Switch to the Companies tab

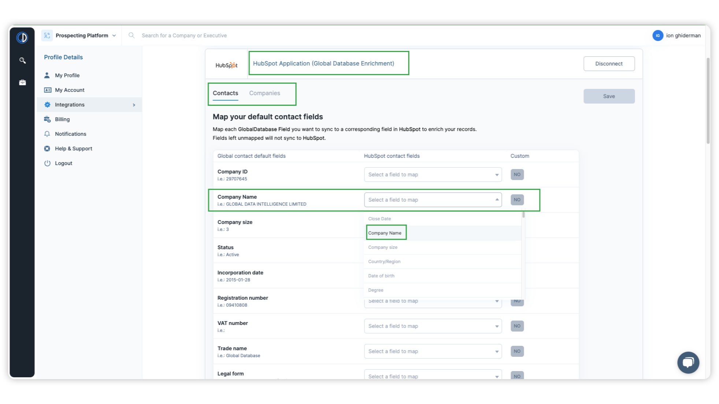tap(264, 93)
